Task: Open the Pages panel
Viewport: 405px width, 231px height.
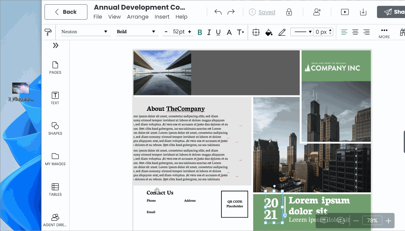Action: tap(55, 68)
